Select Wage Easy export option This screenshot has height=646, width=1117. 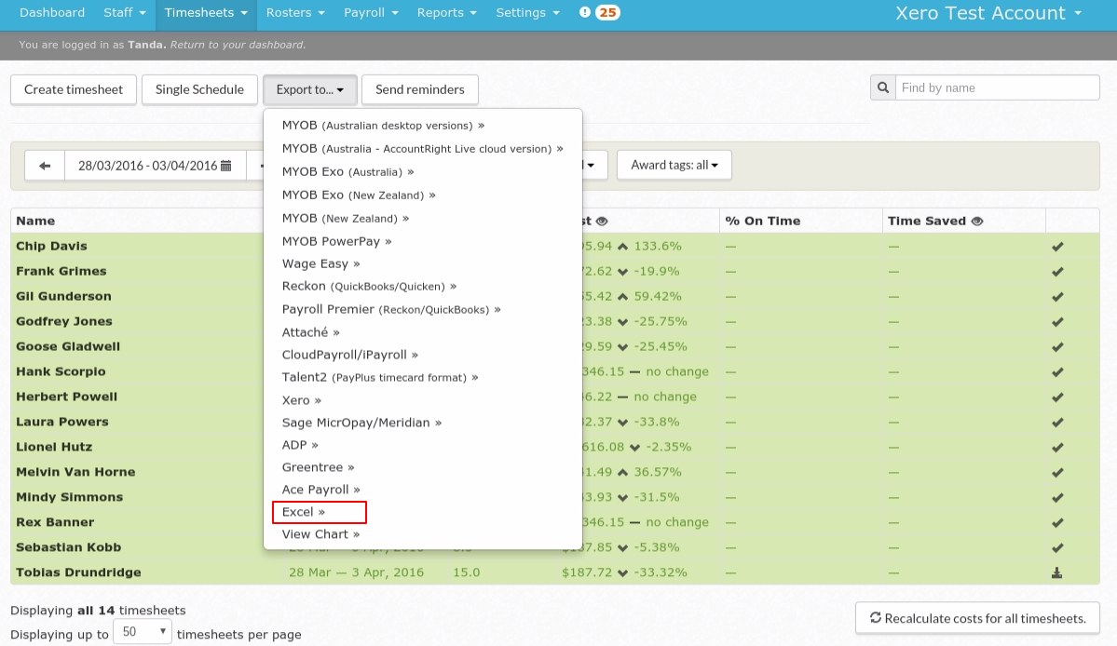click(320, 264)
